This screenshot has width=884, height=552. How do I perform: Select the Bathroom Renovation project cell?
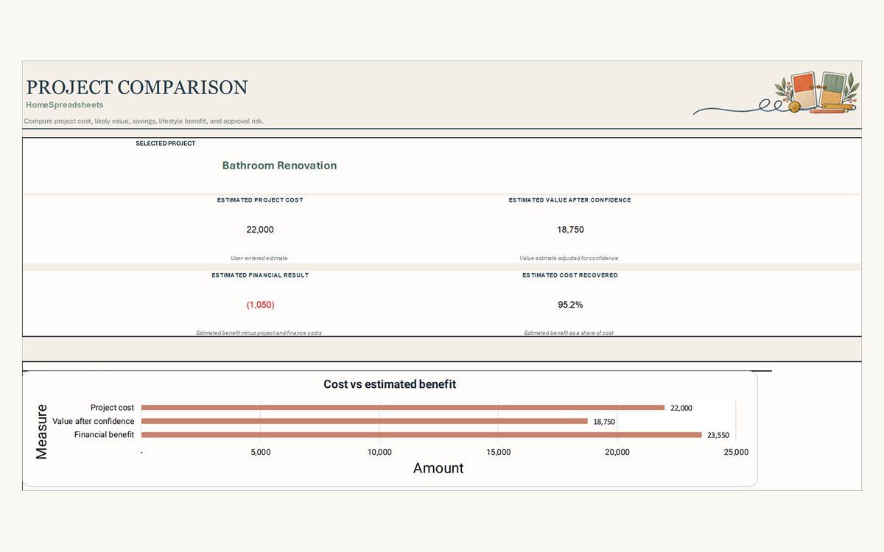pos(279,166)
